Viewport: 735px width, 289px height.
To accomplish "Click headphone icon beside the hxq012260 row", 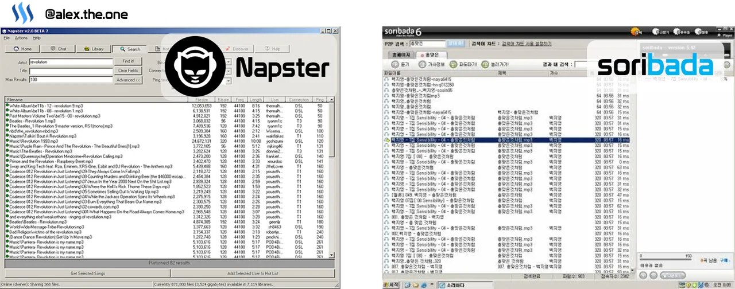I will (x=386, y=85).
